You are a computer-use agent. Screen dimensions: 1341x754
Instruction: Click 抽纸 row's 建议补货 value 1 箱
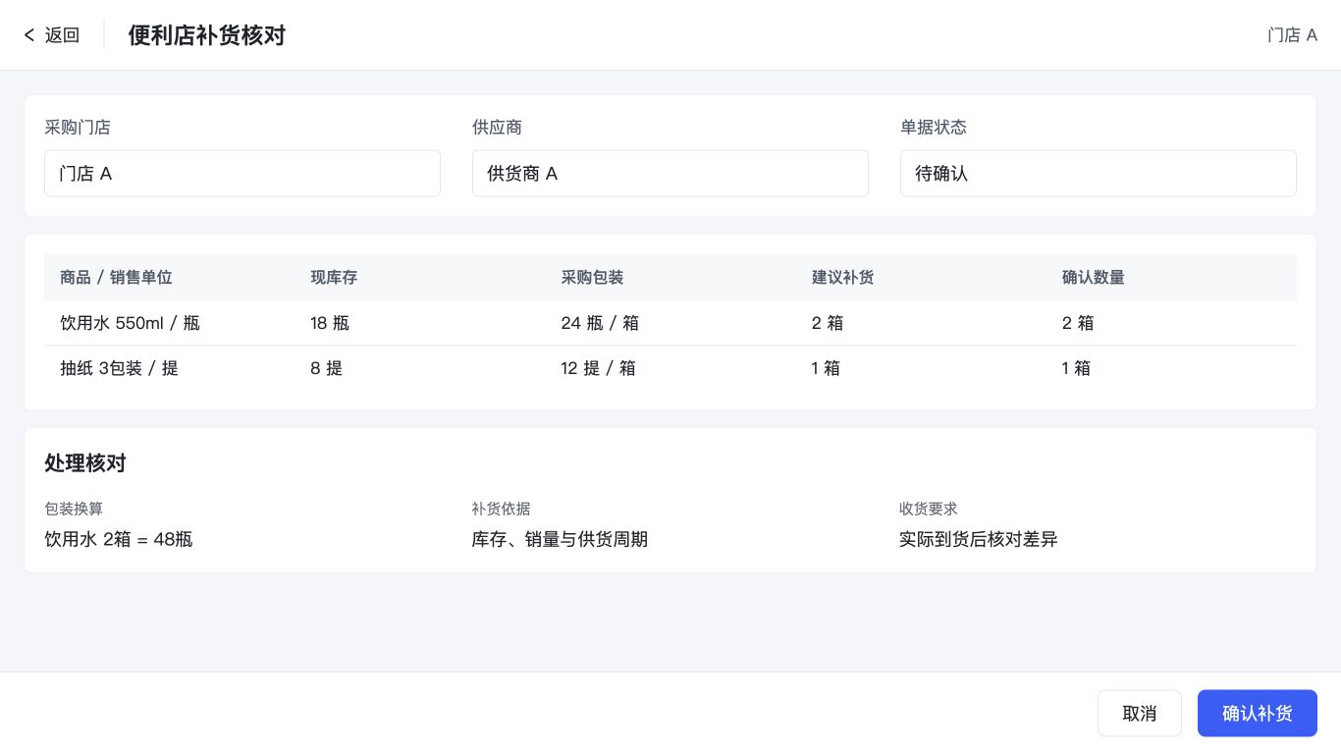point(826,368)
